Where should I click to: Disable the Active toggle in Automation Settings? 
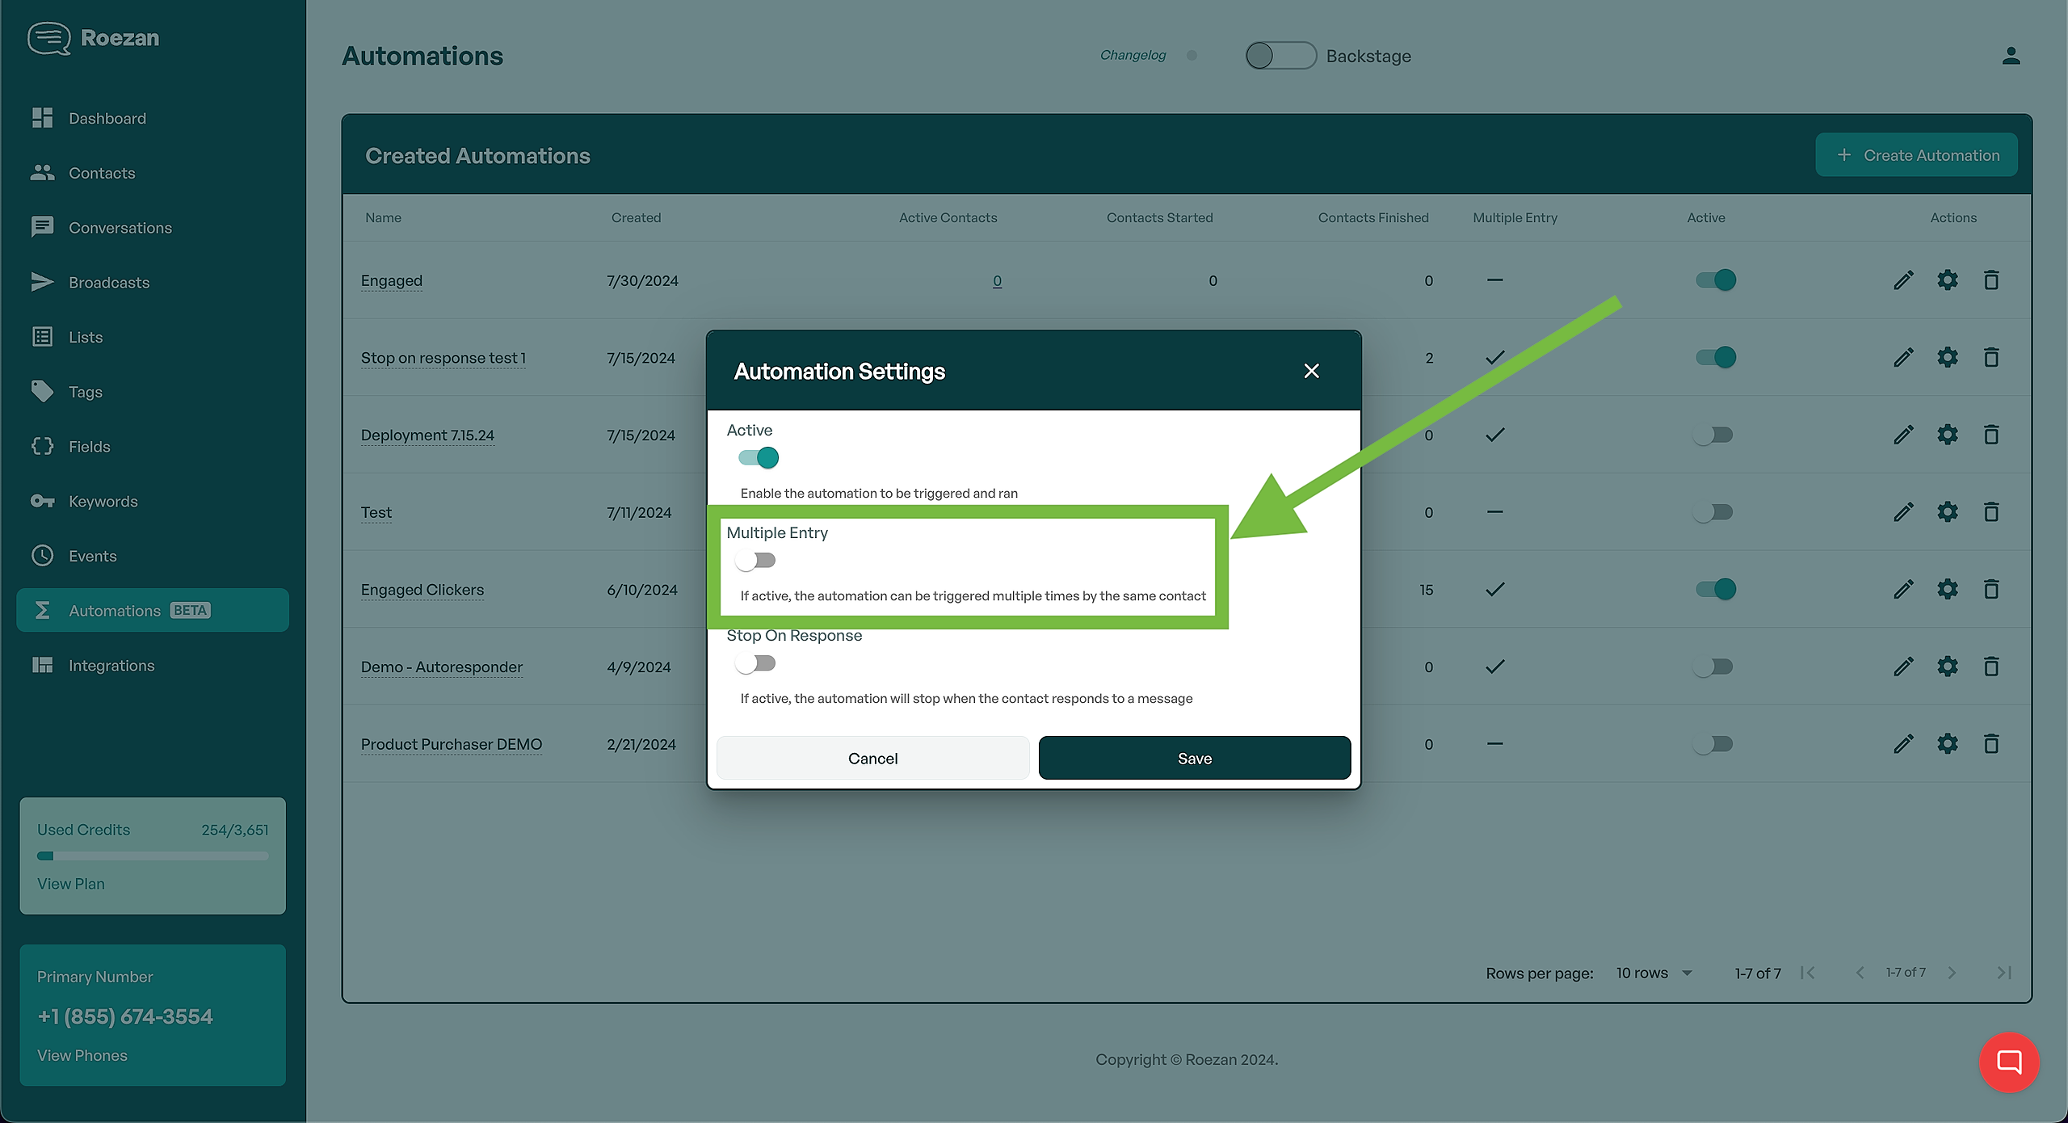pyautogui.click(x=758, y=458)
